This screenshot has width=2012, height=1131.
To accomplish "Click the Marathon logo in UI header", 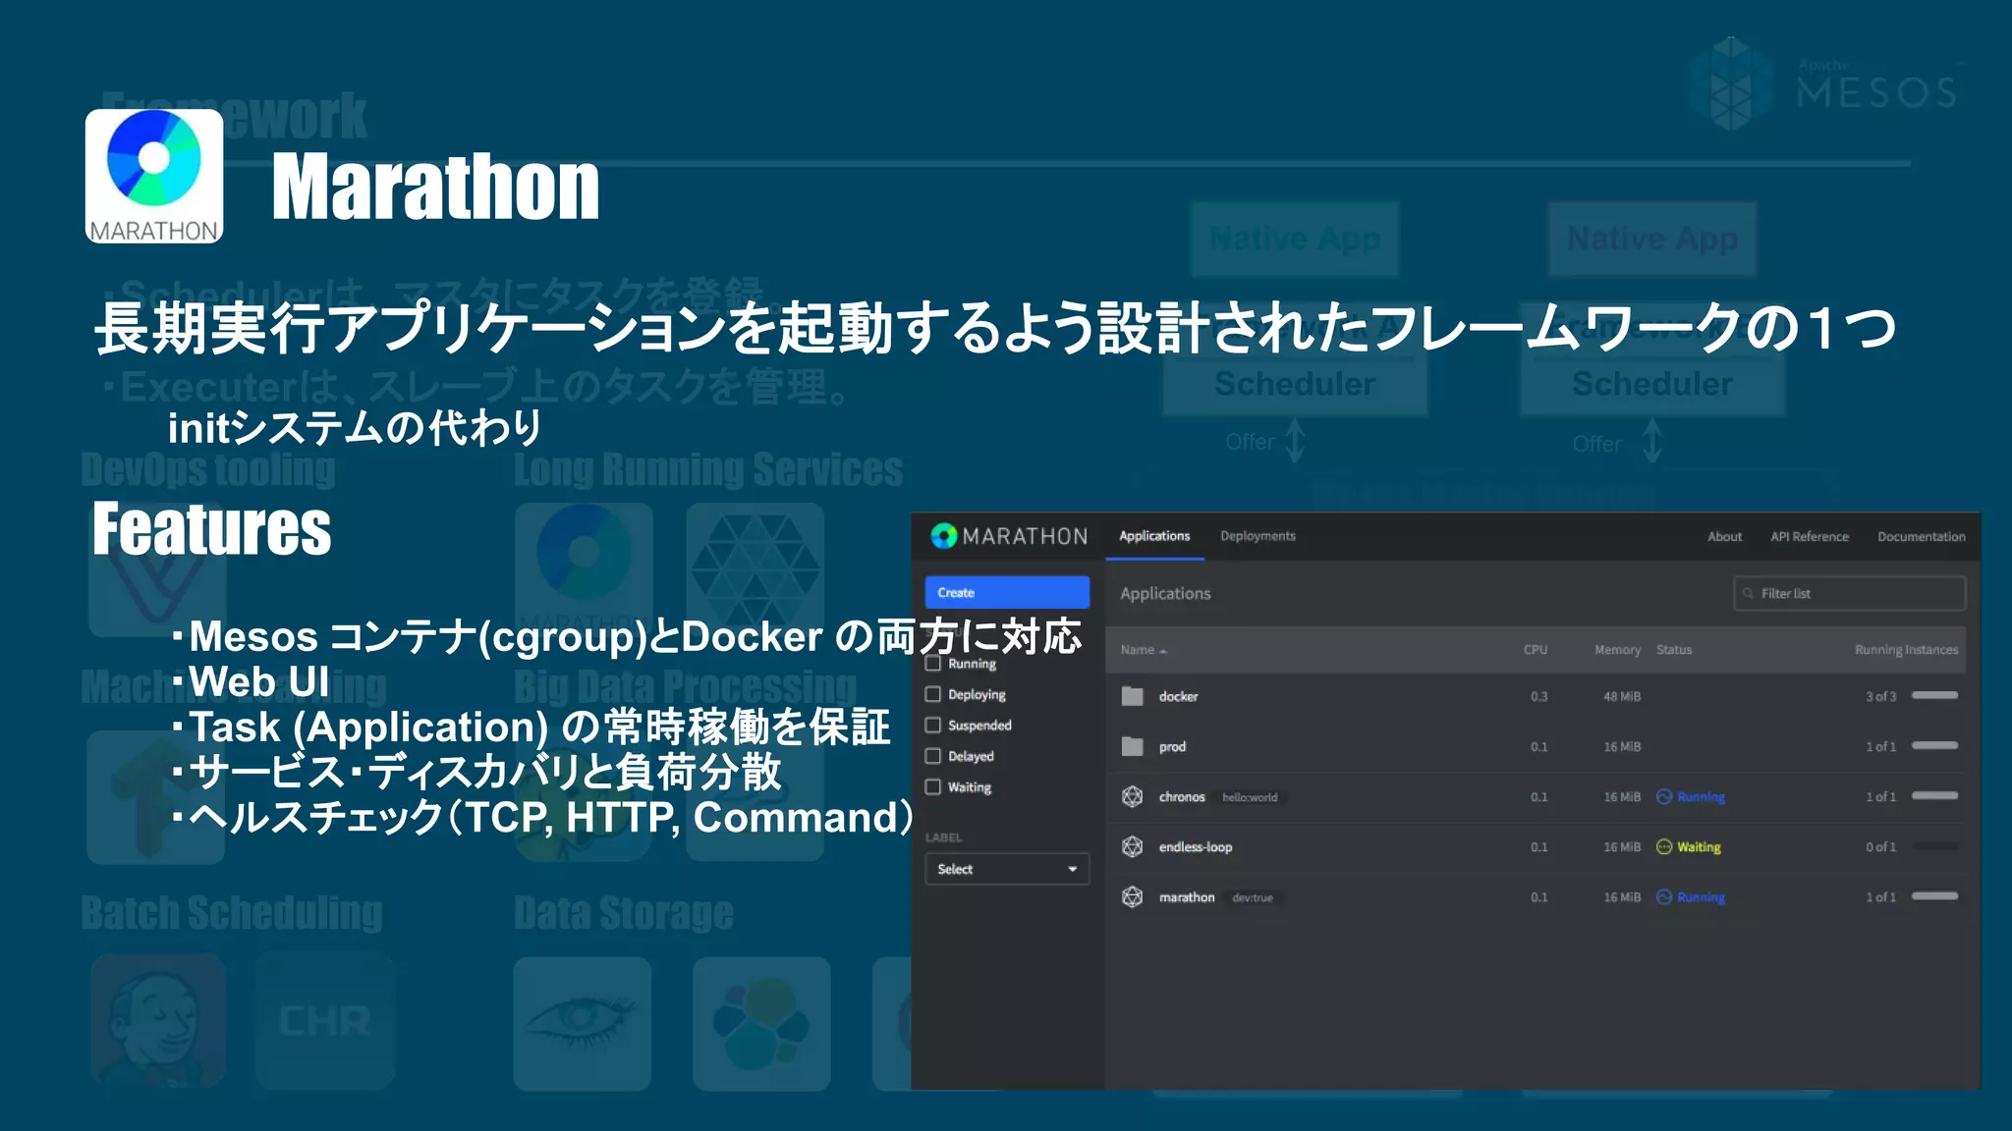I will click(x=1009, y=536).
